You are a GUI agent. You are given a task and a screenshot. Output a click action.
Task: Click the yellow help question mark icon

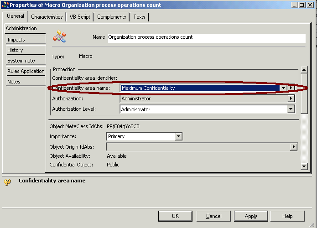(7, 182)
